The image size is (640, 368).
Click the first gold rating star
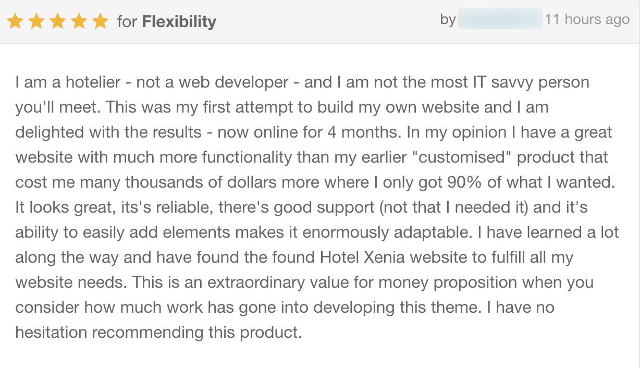point(15,21)
